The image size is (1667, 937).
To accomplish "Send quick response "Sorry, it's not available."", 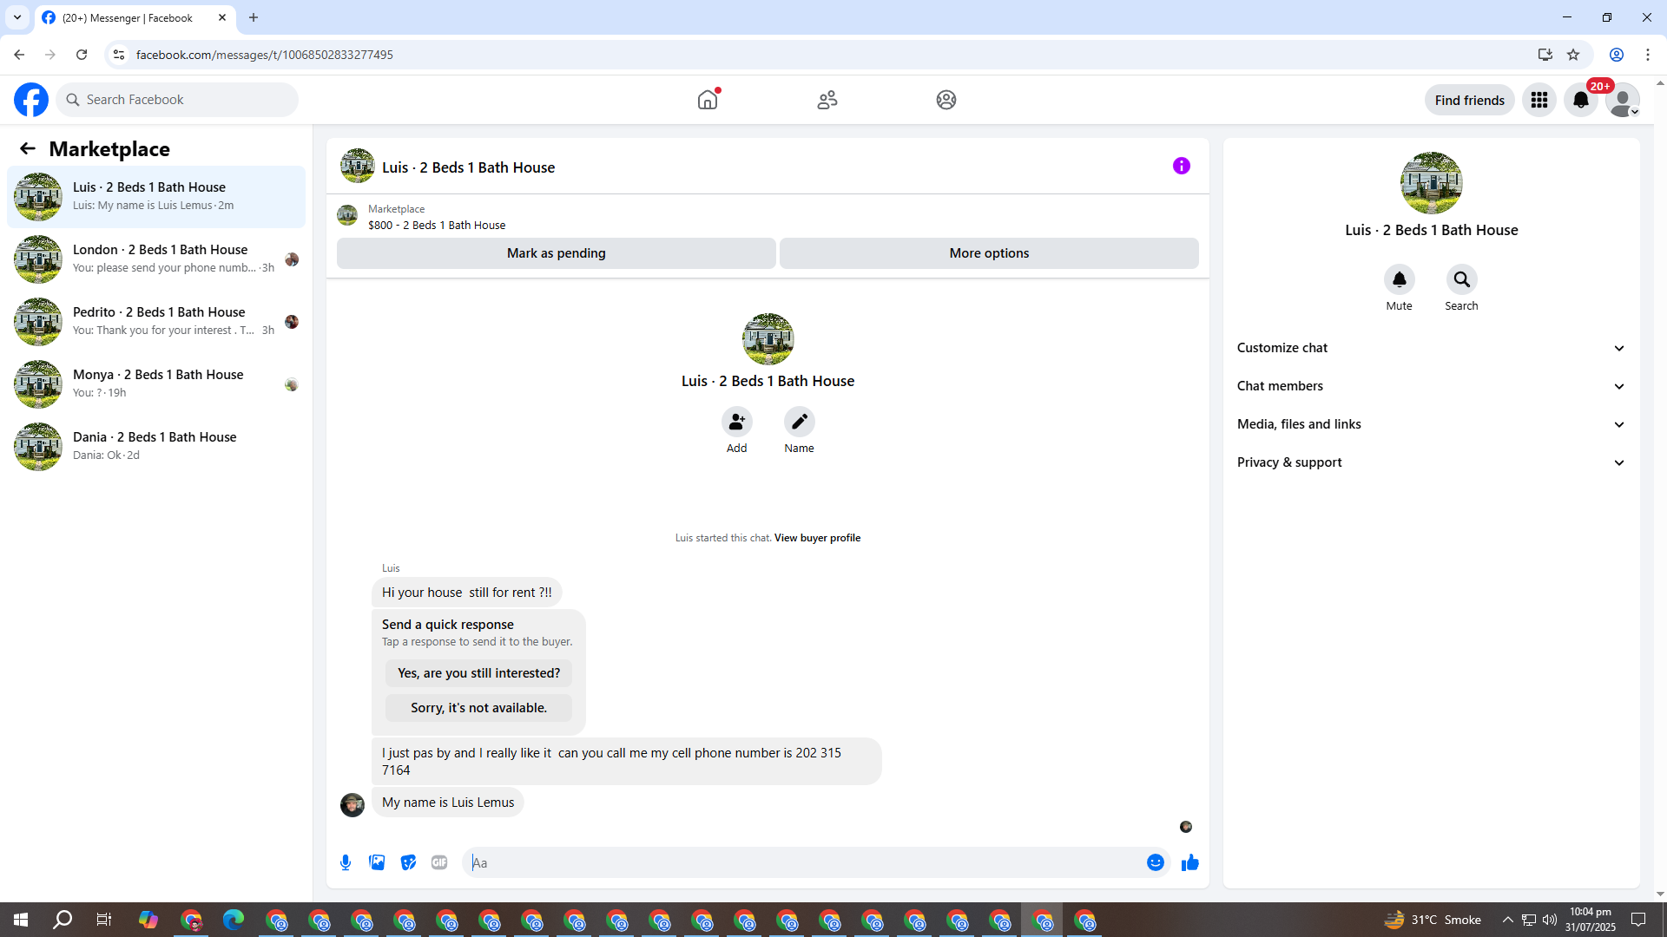I will pyautogui.click(x=478, y=708).
